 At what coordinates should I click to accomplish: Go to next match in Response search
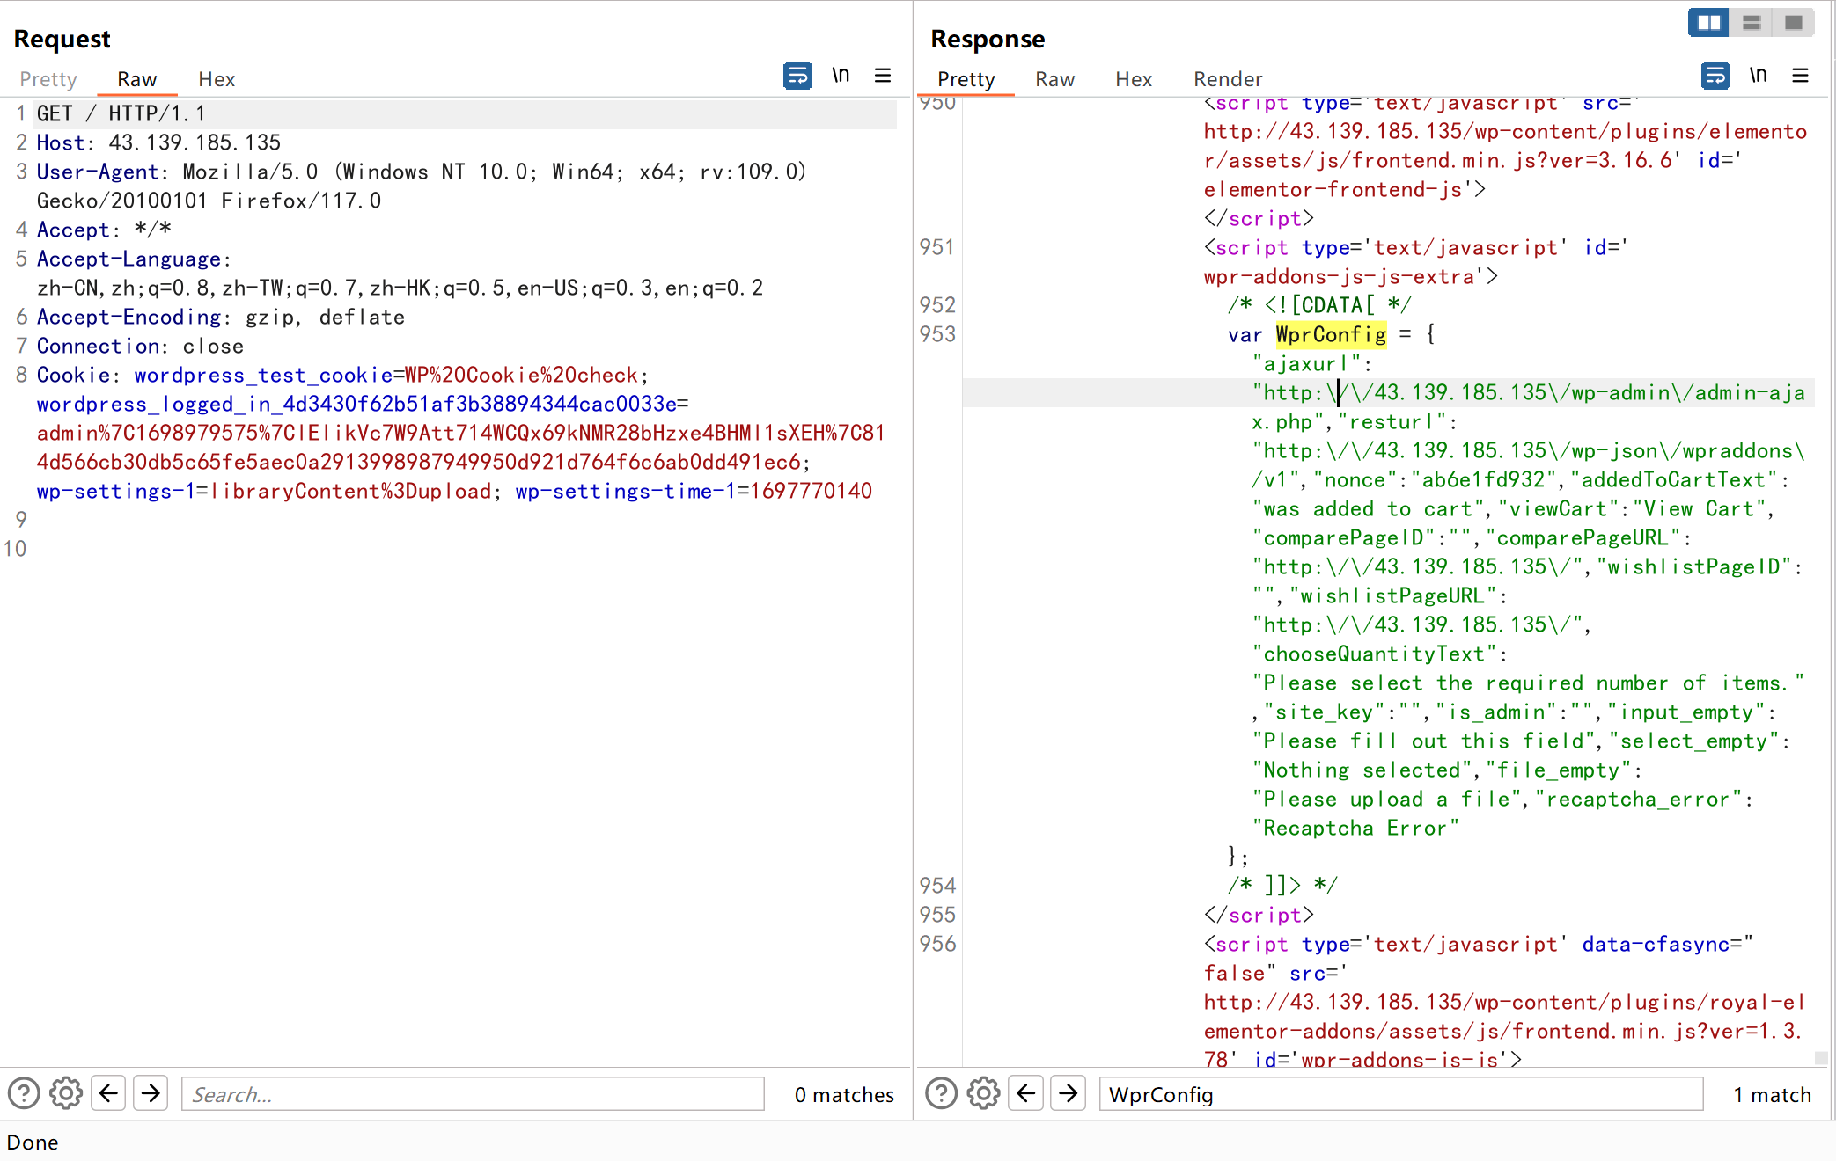pos(1068,1093)
